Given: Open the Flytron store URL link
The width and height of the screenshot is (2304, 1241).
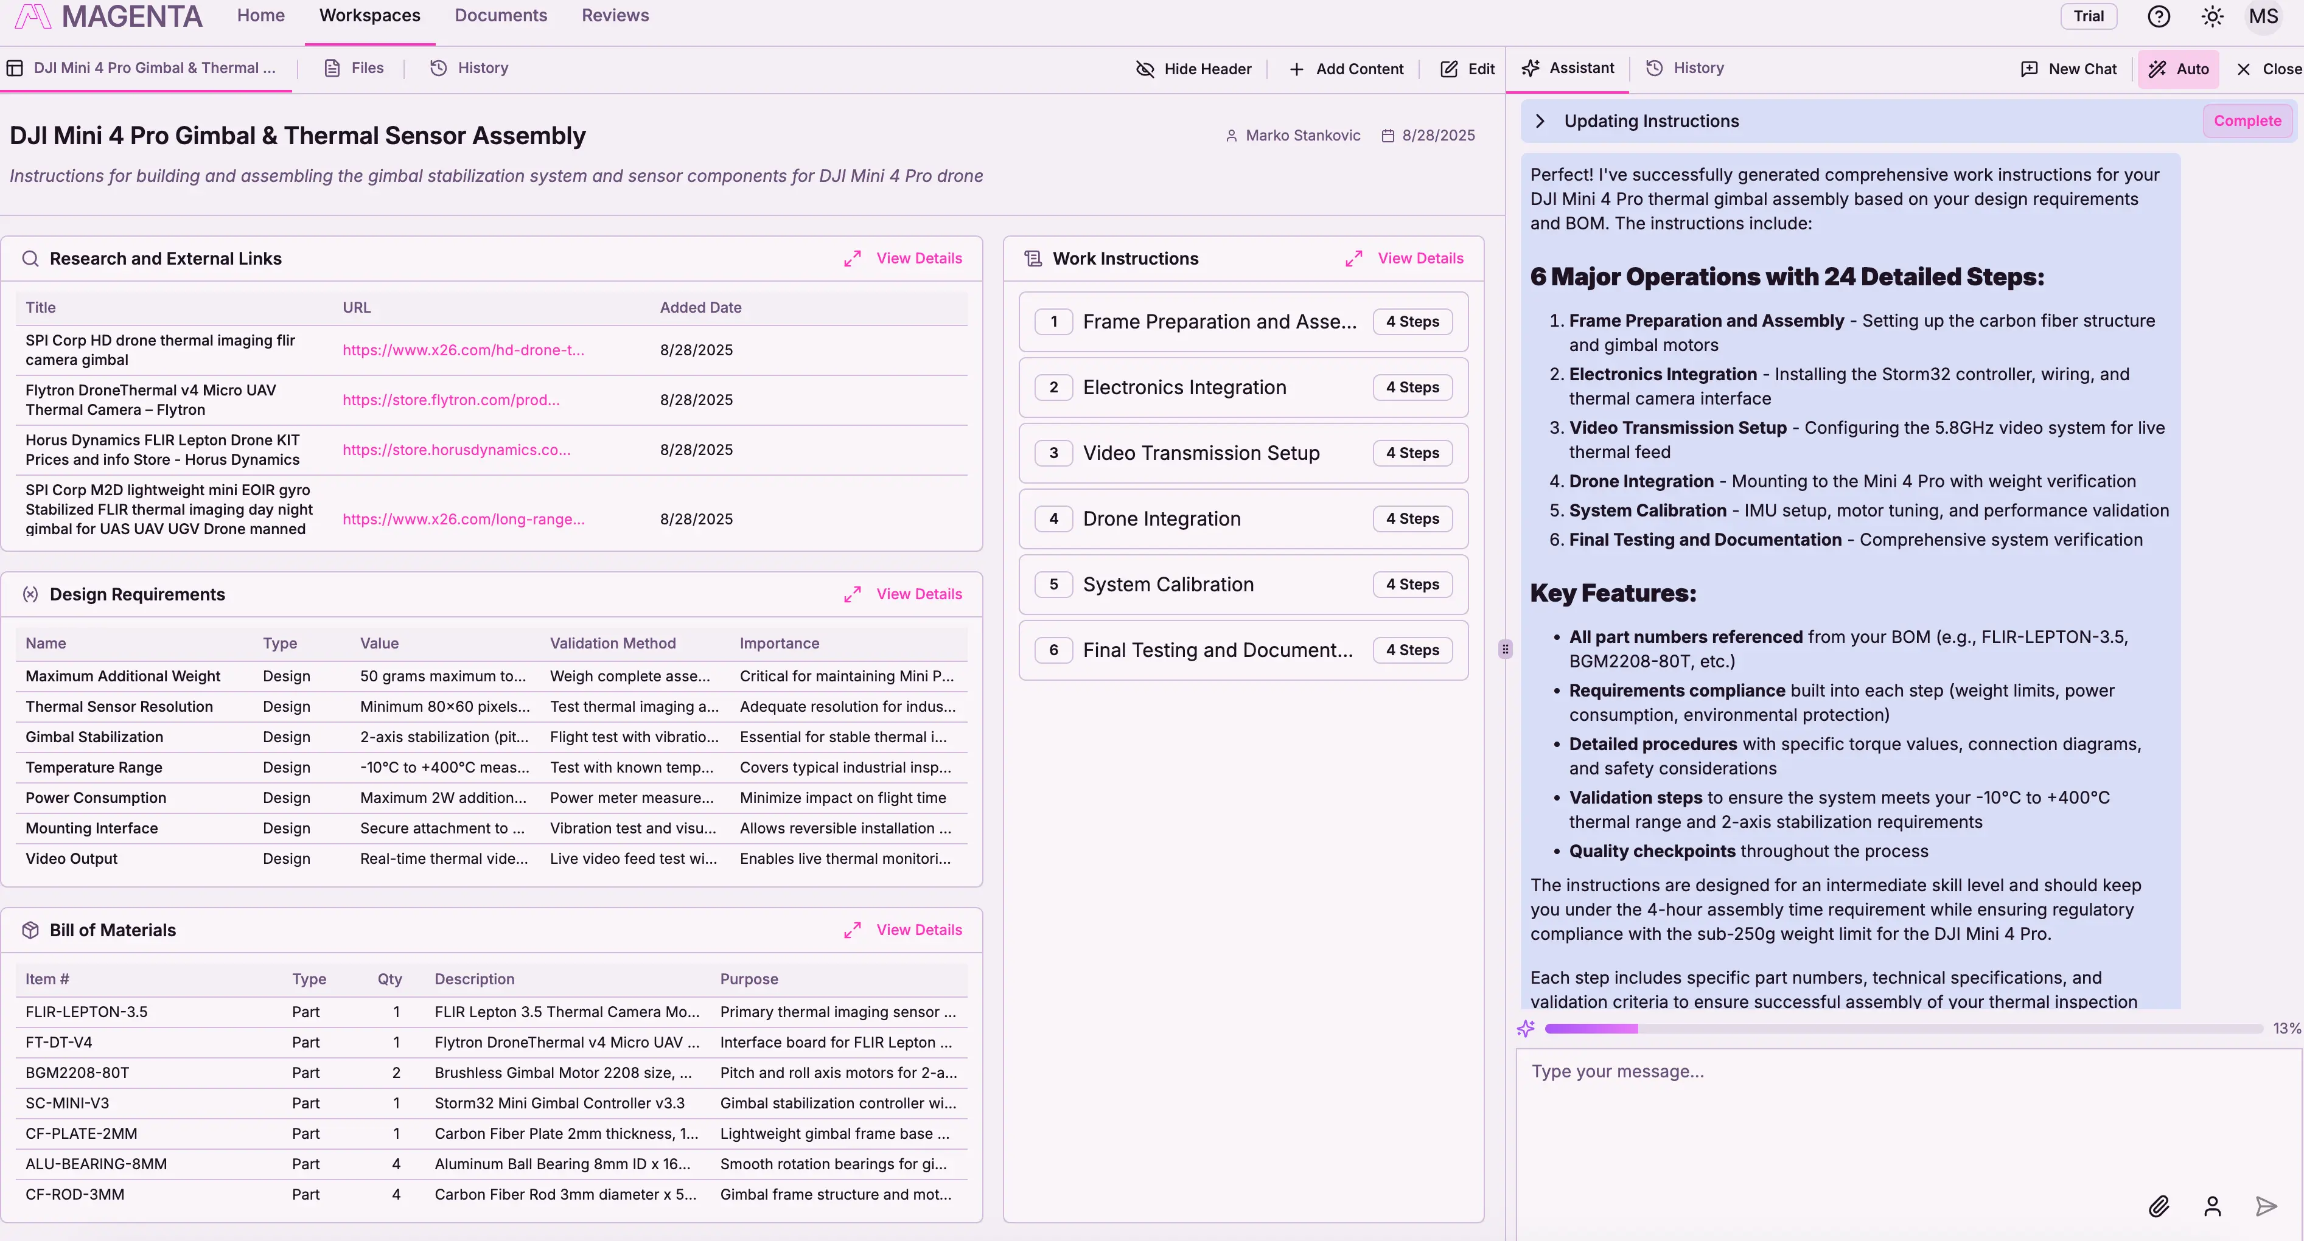Looking at the screenshot, I should tap(451, 400).
